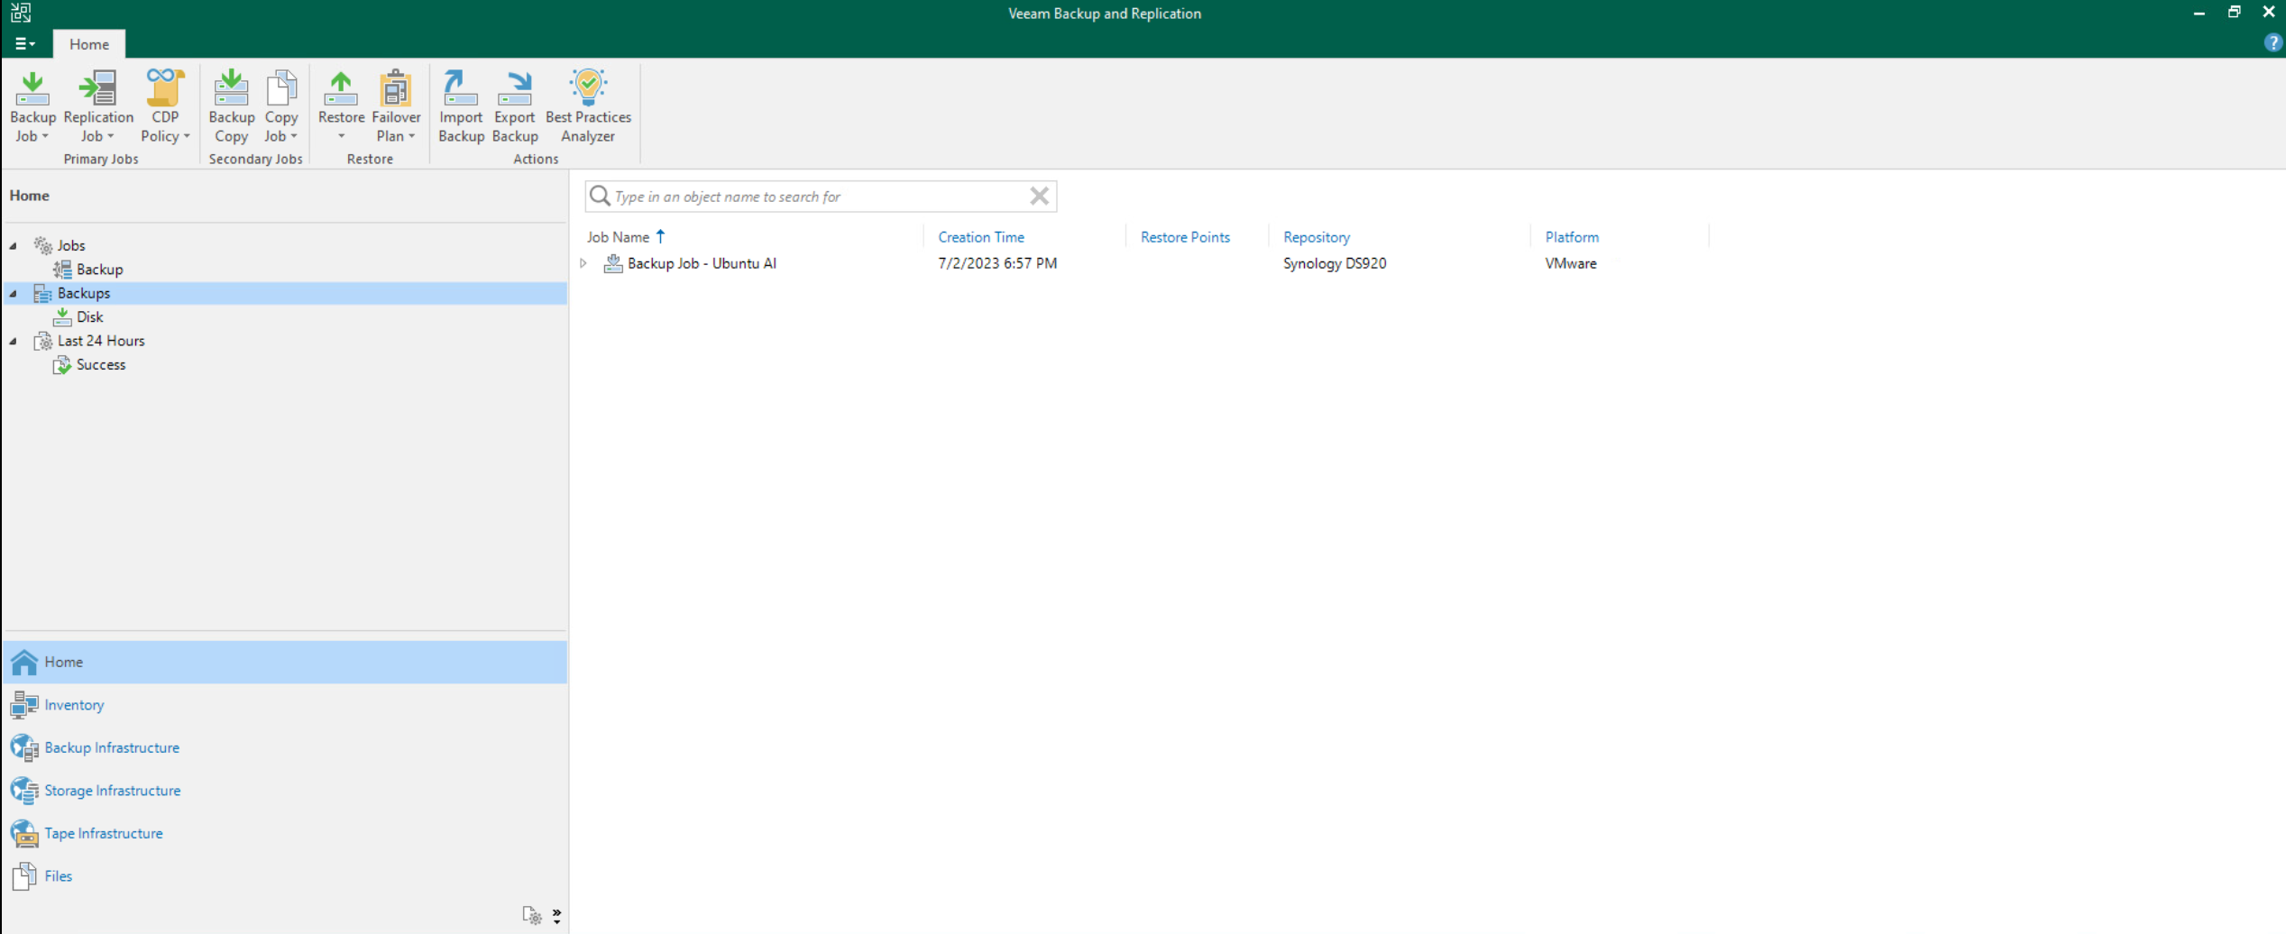Switch to the Home ribbon tab
2286x934 pixels.
pos(89,44)
